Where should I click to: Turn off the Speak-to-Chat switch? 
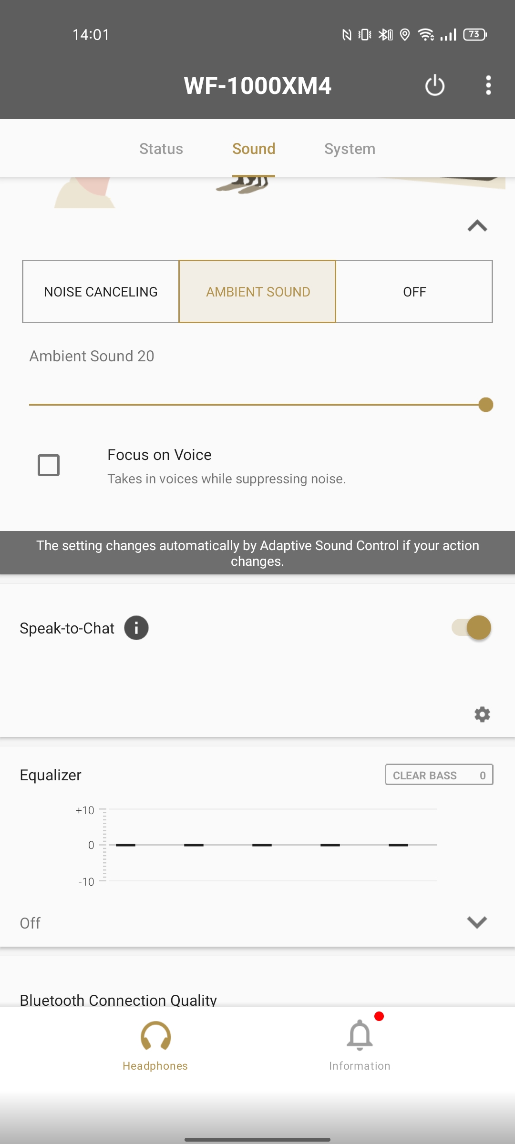(x=472, y=628)
